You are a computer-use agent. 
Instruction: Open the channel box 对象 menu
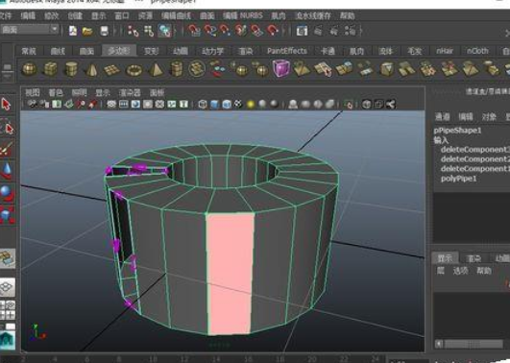[489, 117]
